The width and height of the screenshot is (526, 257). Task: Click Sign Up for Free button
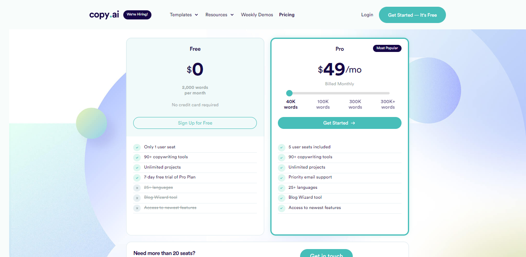point(195,123)
